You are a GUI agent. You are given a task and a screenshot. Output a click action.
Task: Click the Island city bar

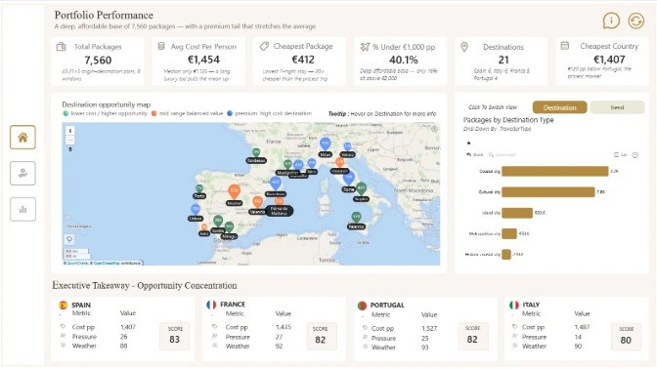[517, 213]
